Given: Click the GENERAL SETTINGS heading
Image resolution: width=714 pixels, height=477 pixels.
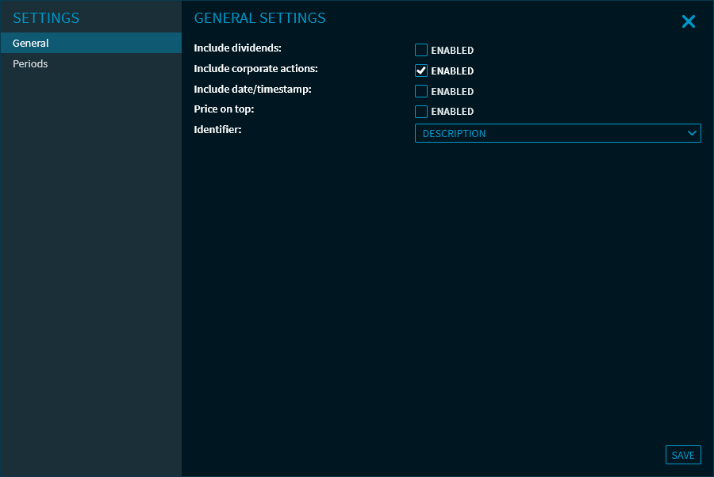Looking at the screenshot, I should coord(259,18).
